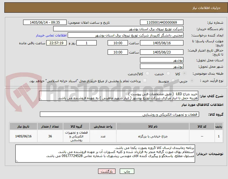Click the delivery city بوشهر field
The width and height of the screenshot is (228, 179).
tap(162, 67)
